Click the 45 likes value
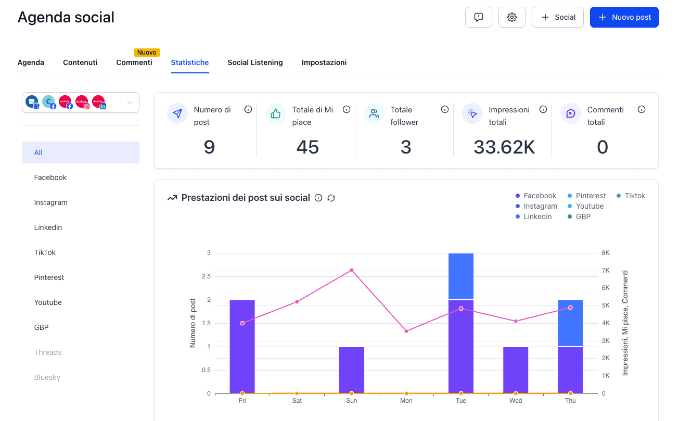679x421 pixels. [x=308, y=147]
